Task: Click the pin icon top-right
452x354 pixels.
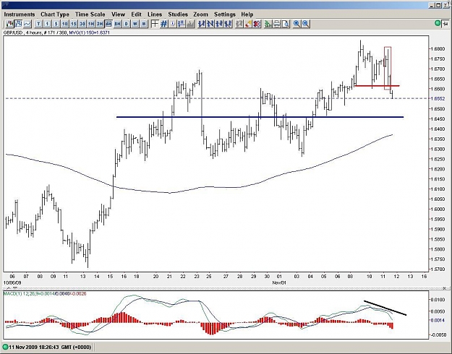Action: click(446, 24)
